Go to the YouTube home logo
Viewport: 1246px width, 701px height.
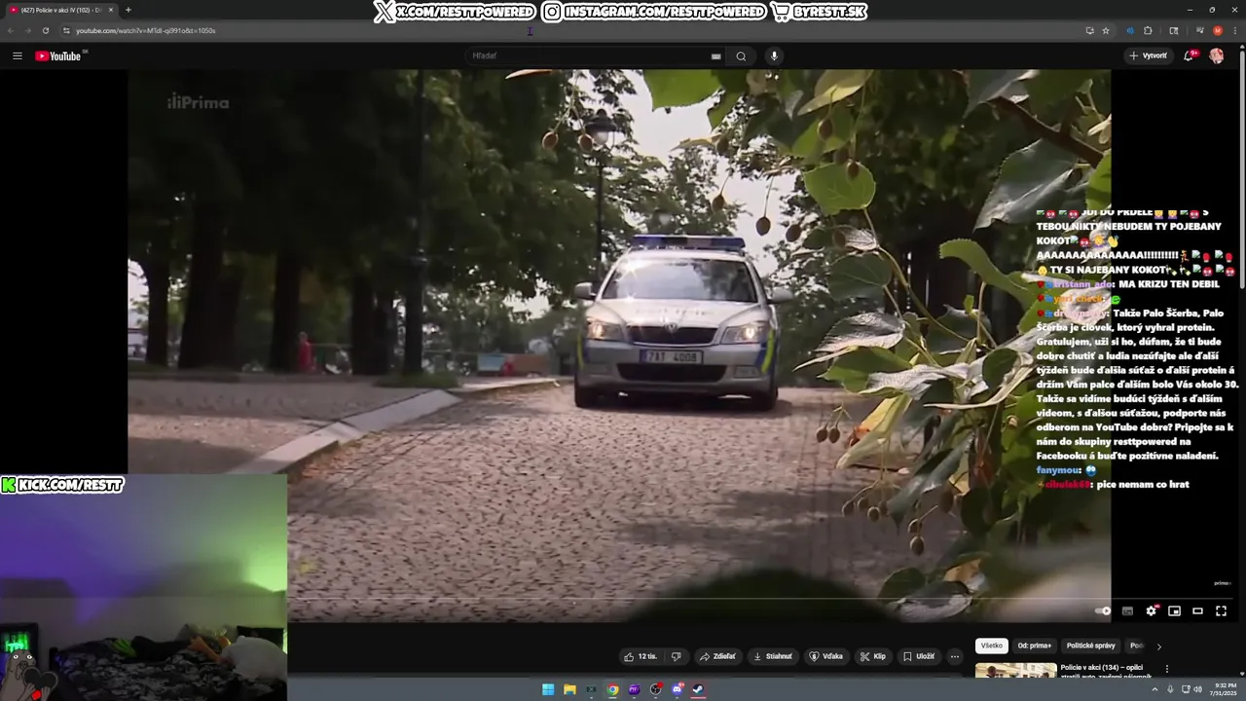coord(58,55)
